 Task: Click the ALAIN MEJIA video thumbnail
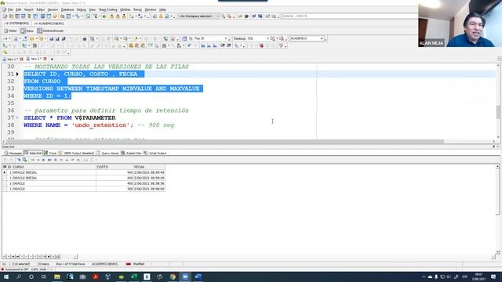pos(460,23)
